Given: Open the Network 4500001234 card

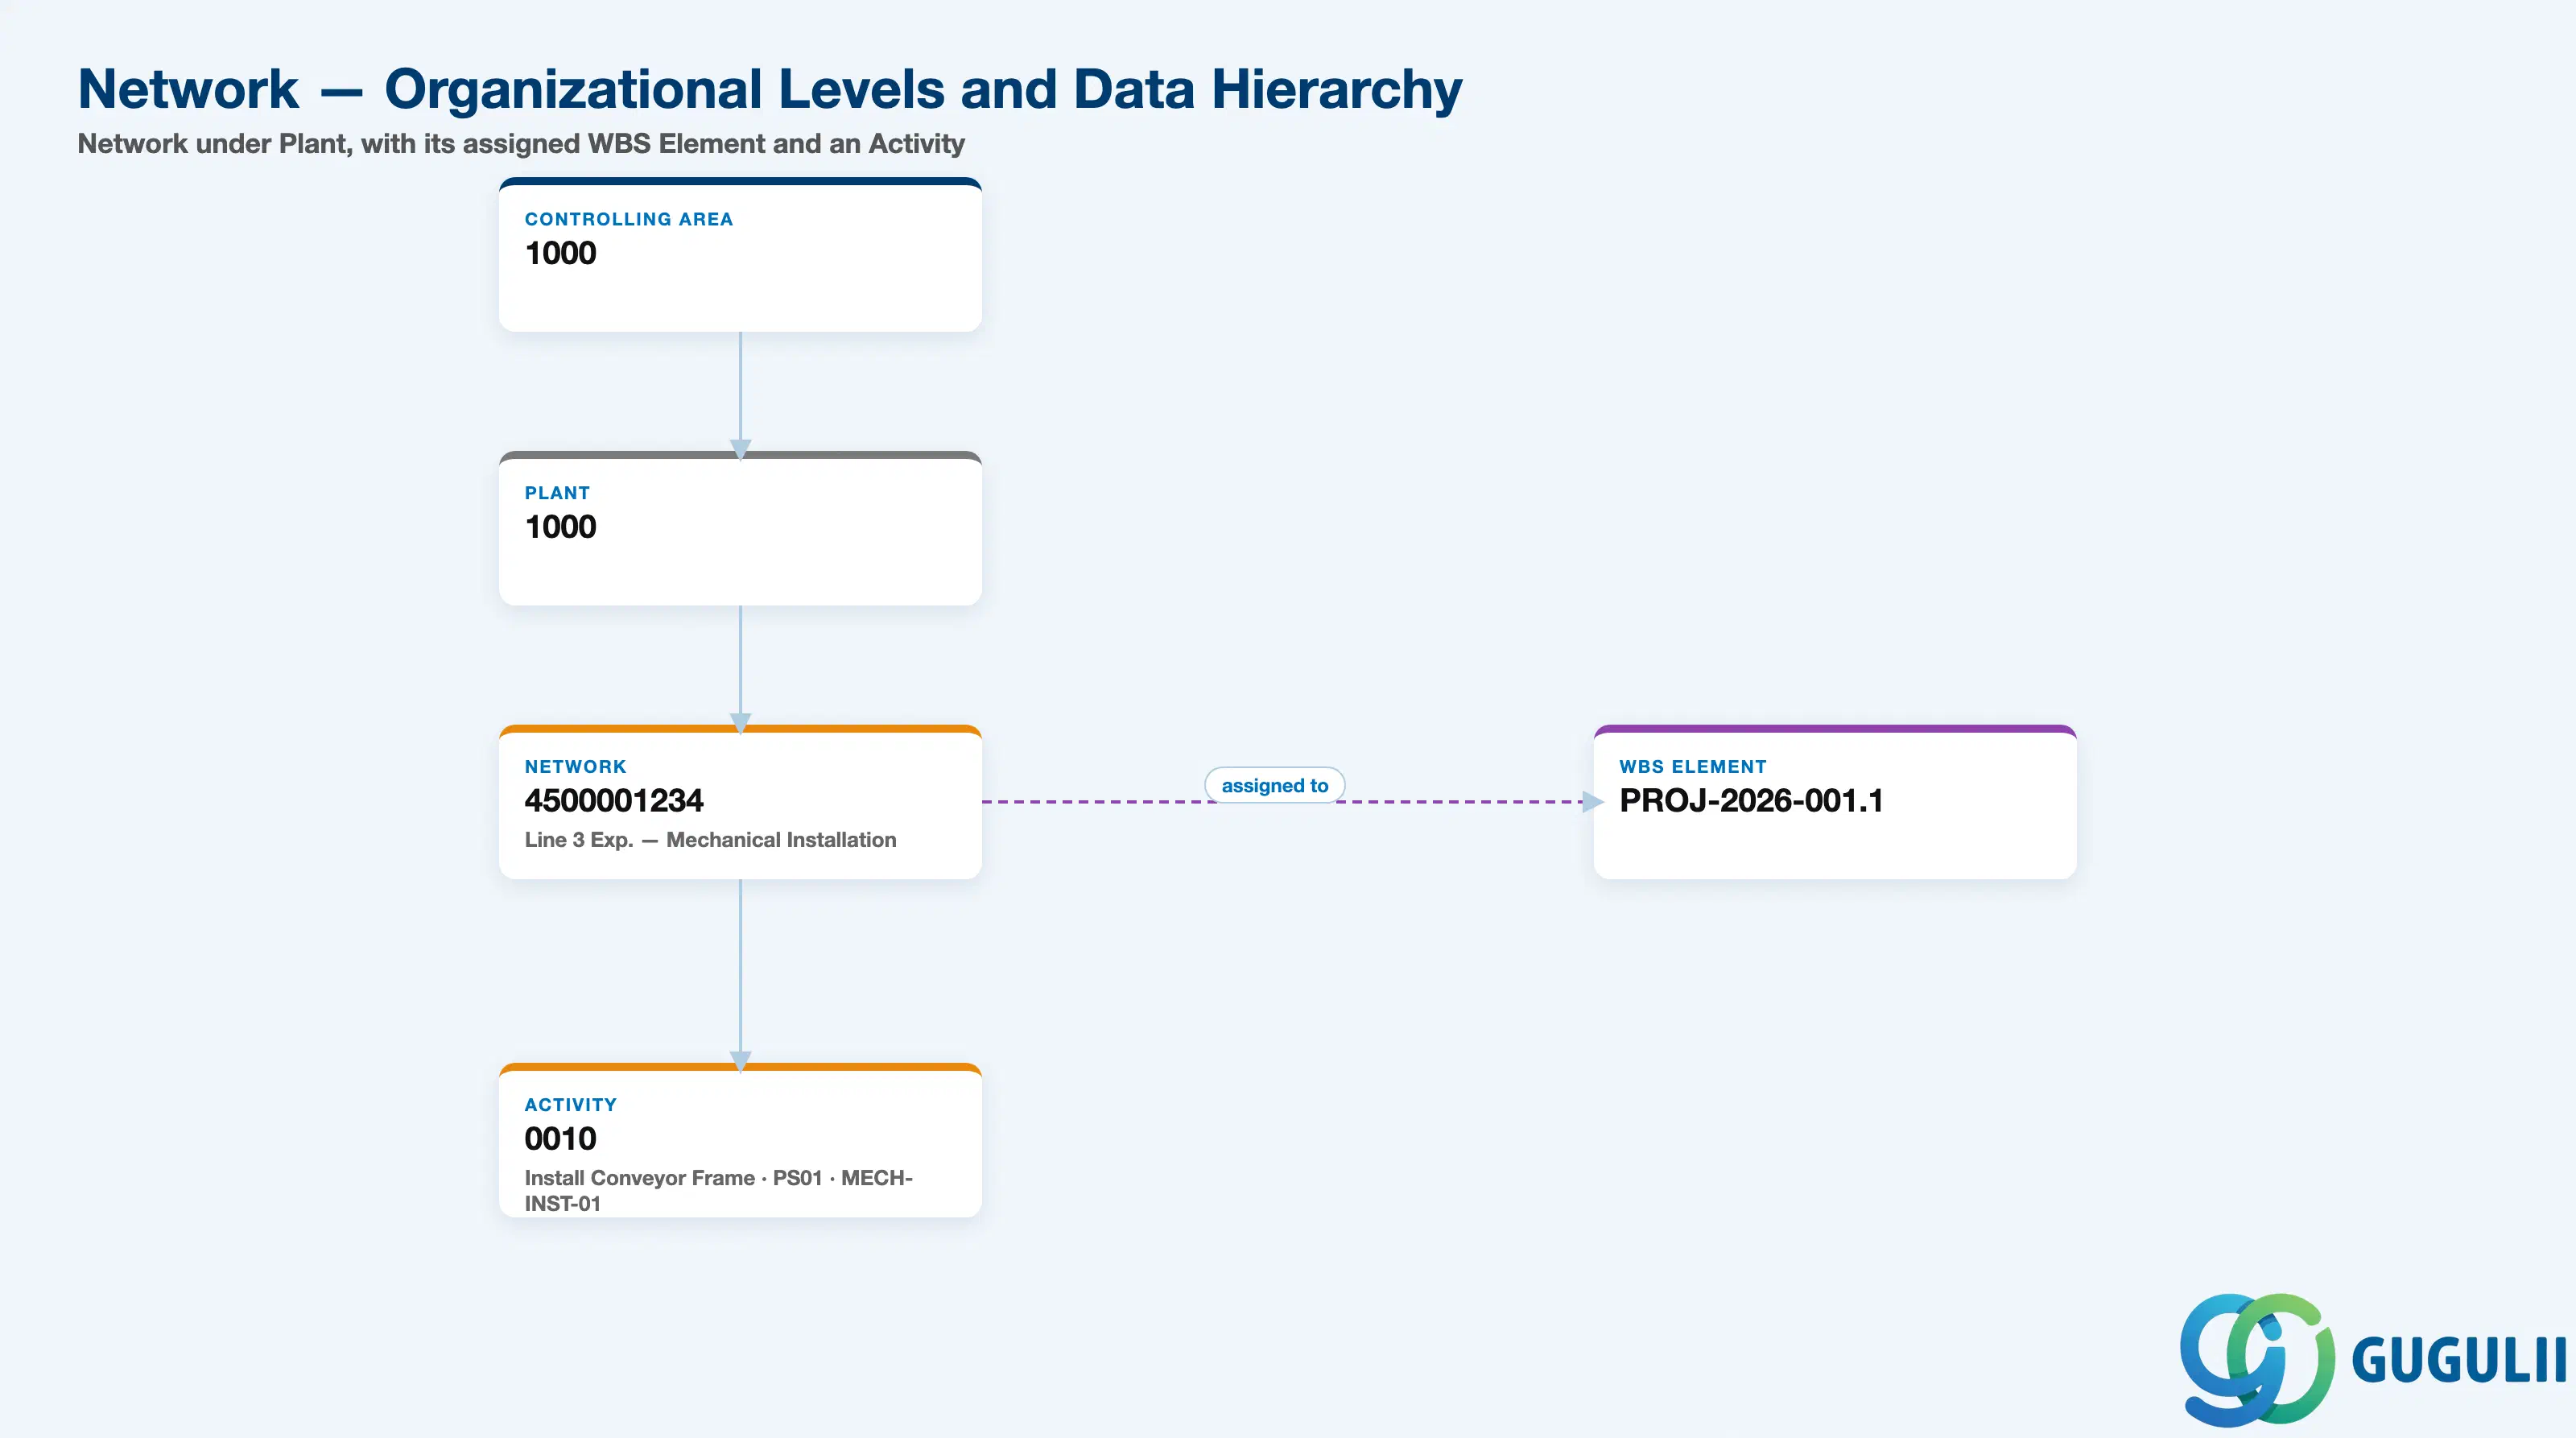Looking at the screenshot, I should coord(740,802).
